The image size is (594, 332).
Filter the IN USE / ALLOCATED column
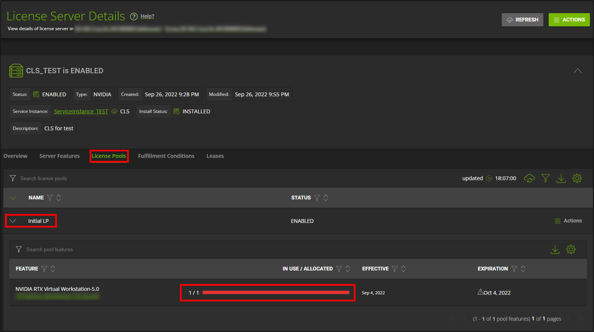tap(339, 269)
